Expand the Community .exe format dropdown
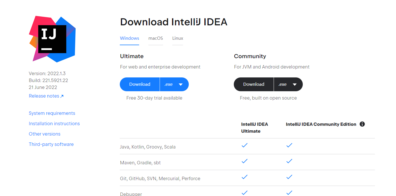396x196 pixels. pos(288,84)
